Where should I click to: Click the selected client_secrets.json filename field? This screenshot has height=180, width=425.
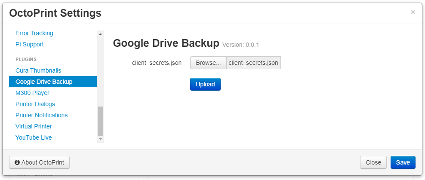point(253,63)
